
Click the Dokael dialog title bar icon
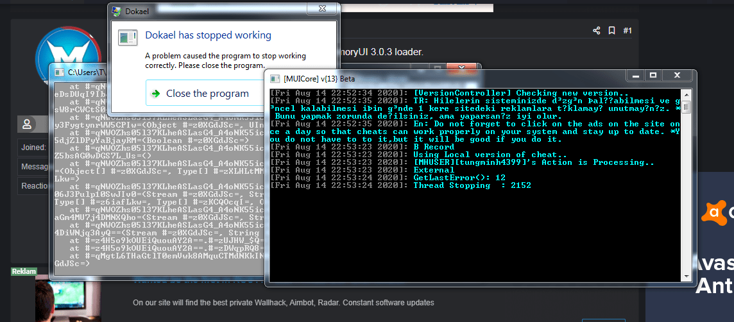click(x=117, y=11)
